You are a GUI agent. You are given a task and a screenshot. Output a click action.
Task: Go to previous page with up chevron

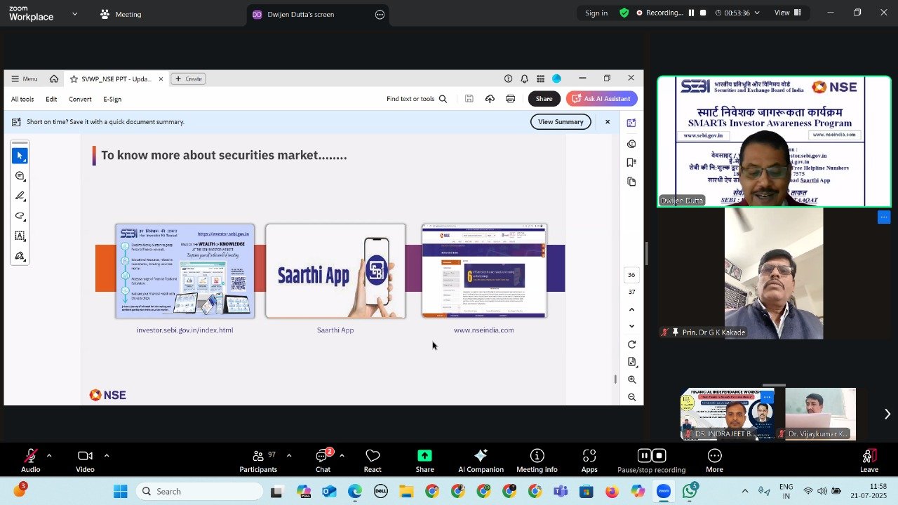click(x=631, y=309)
